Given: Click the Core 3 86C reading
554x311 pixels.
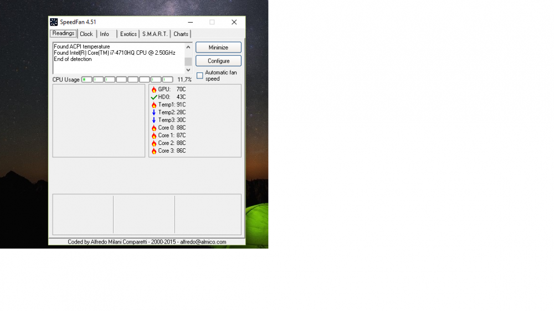Looking at the screenshot, I should coord(172,151).
